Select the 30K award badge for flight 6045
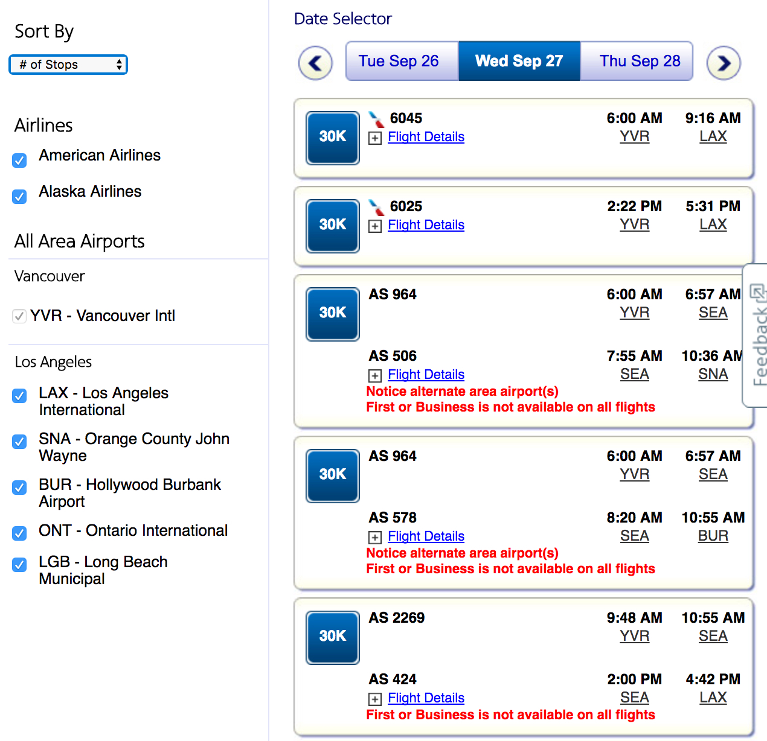The image size is (767, 741). [x=333, y=138]
